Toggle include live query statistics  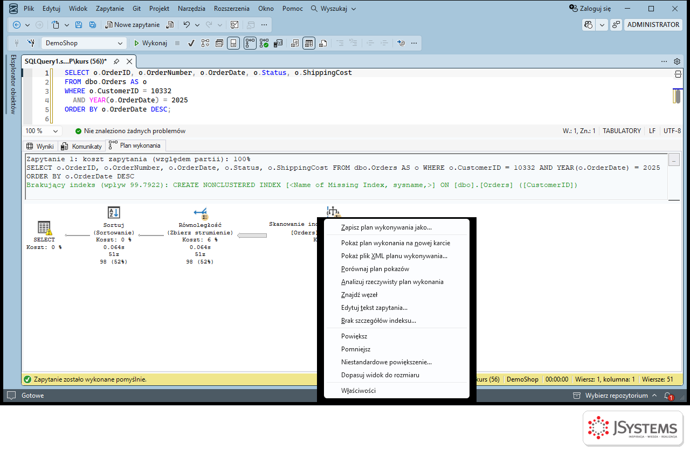click(264, 43)
